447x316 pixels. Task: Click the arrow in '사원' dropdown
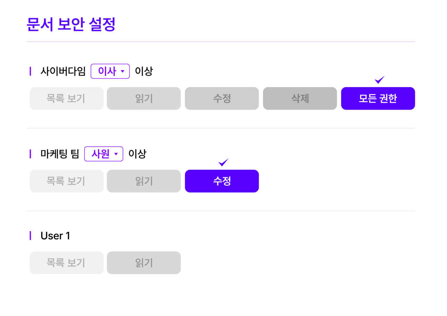point(116,154)
